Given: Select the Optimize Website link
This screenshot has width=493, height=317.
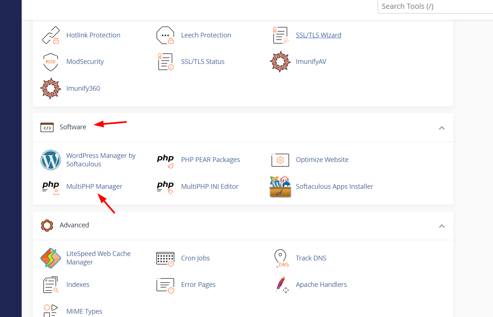Looking at the screenshot, I should coord(322,160).
